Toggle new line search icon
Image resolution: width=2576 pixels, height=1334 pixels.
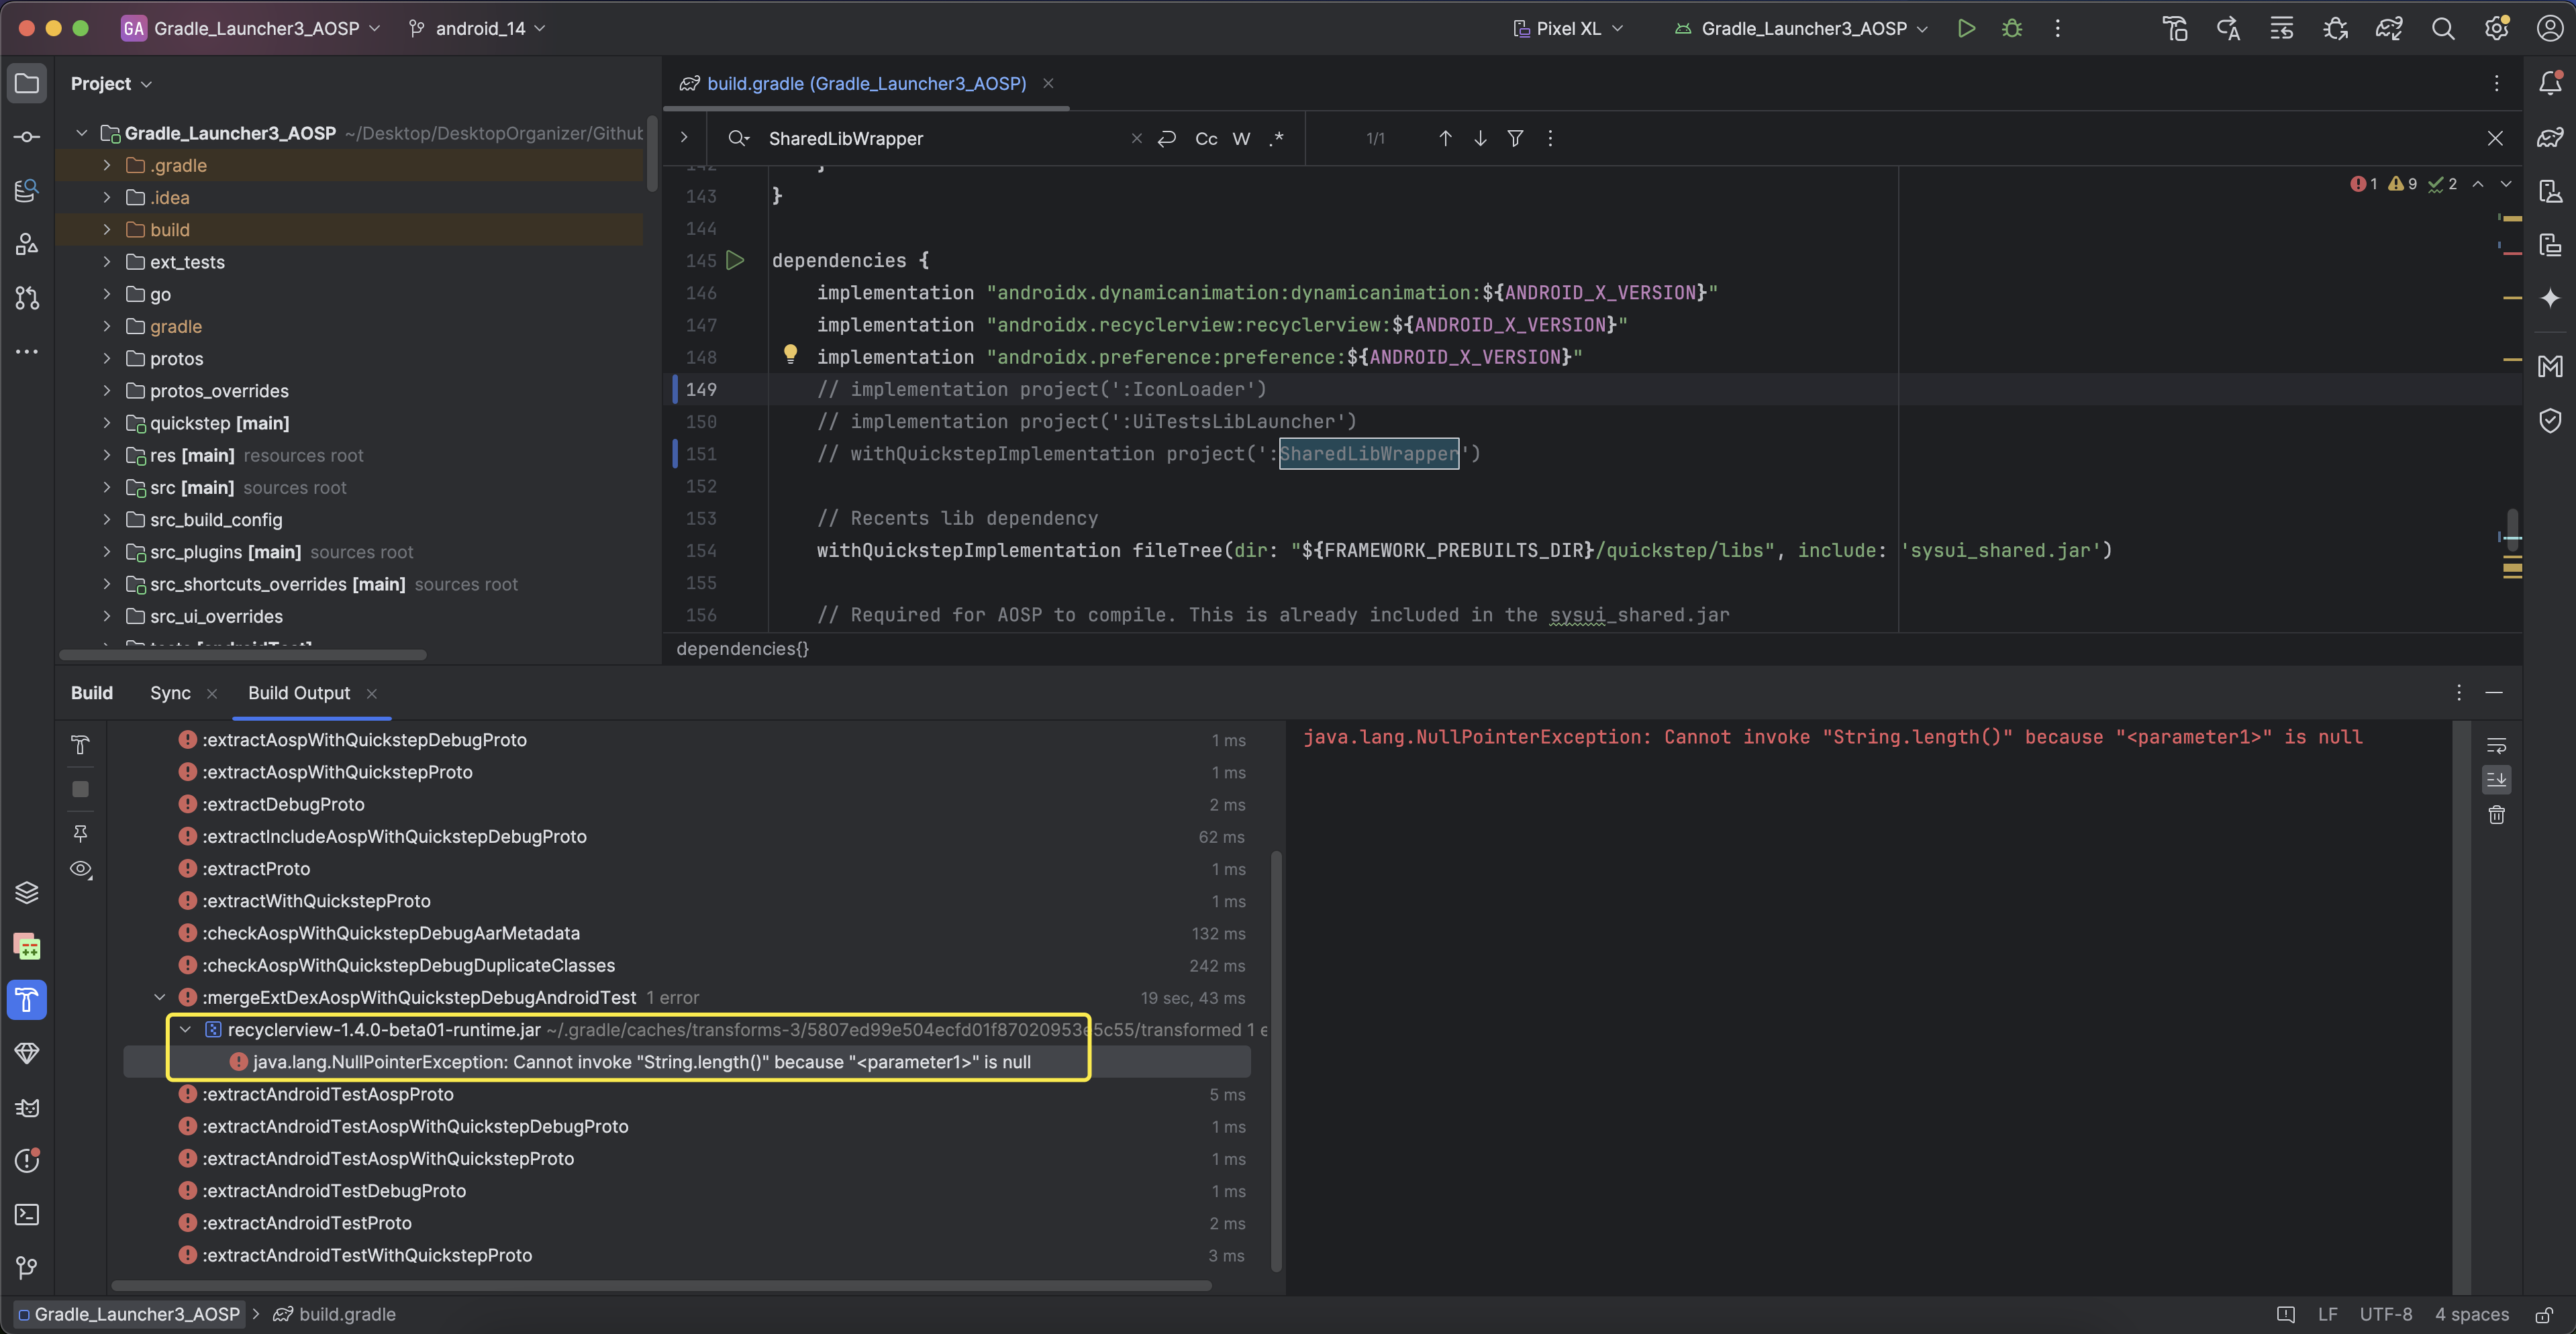click(1166, 138)
